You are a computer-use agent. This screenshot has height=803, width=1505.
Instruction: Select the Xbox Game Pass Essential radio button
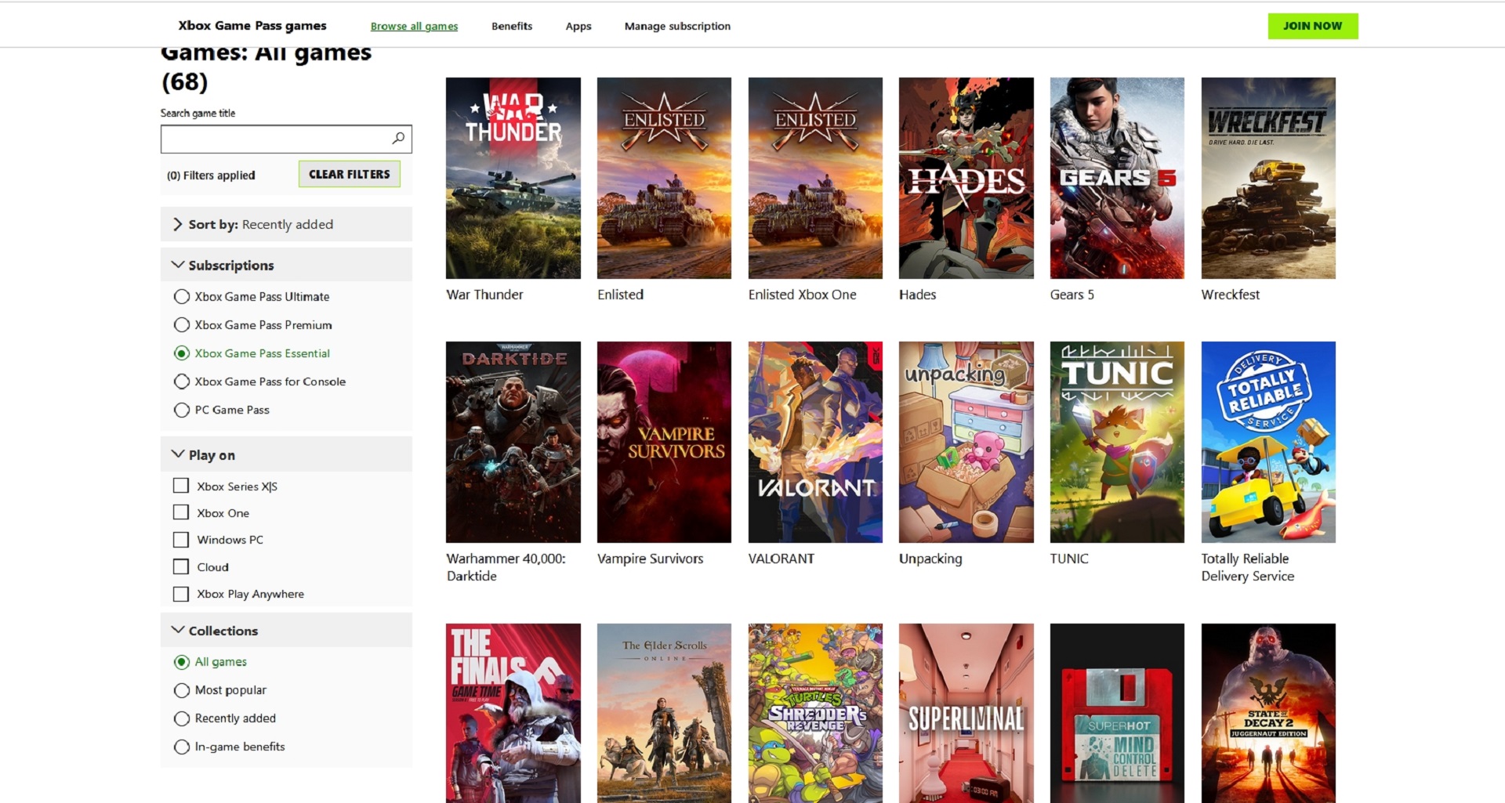click(x=182, y=353)
